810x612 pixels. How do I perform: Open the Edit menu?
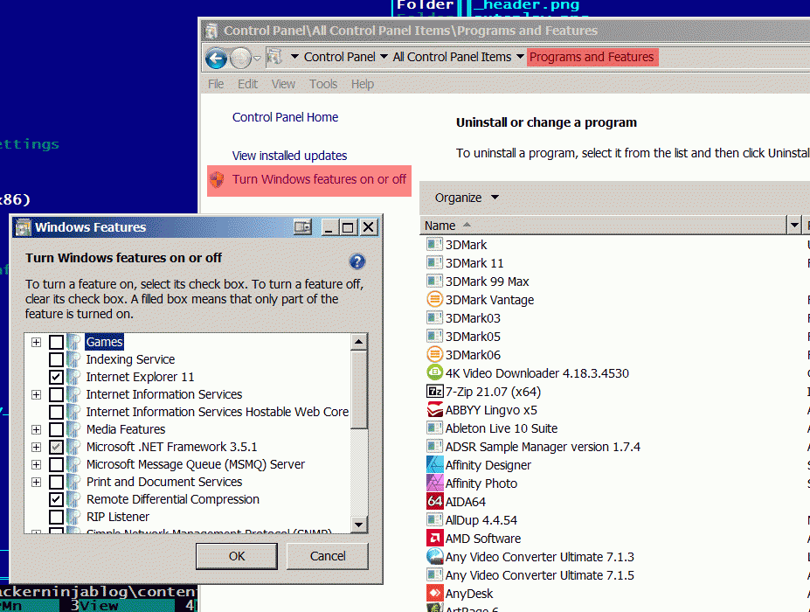pos(247,84)
